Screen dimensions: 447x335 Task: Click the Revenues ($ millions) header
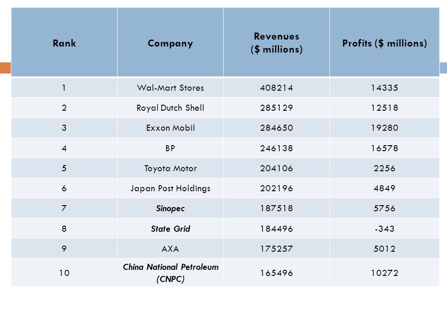277,43
